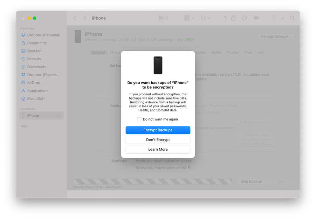This screenshot has width=316, height=219.
Task: Open the action ellipsis menu
Action: pos(205,18)
